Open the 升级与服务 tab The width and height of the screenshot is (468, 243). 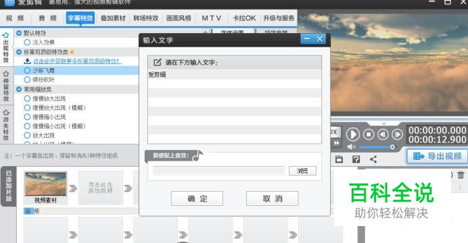(279, 18)
